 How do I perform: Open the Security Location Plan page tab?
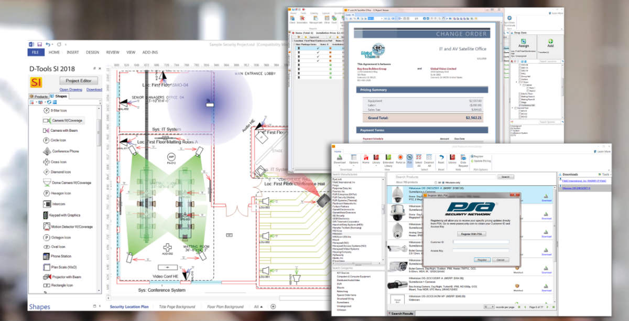pyautogui.click(x=129, y=307)
